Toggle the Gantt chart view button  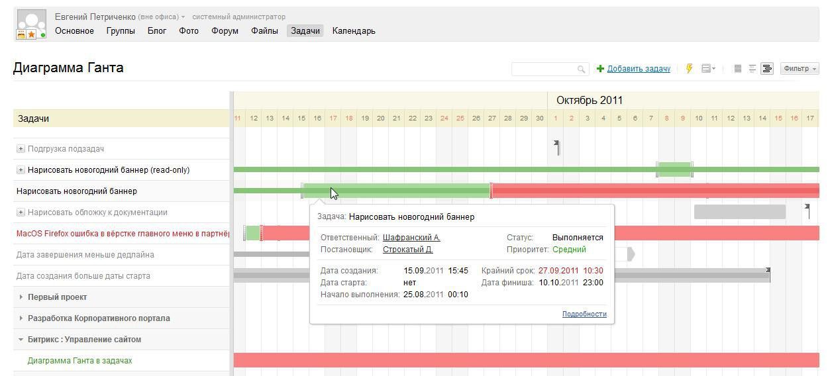(x=767, y=68)
